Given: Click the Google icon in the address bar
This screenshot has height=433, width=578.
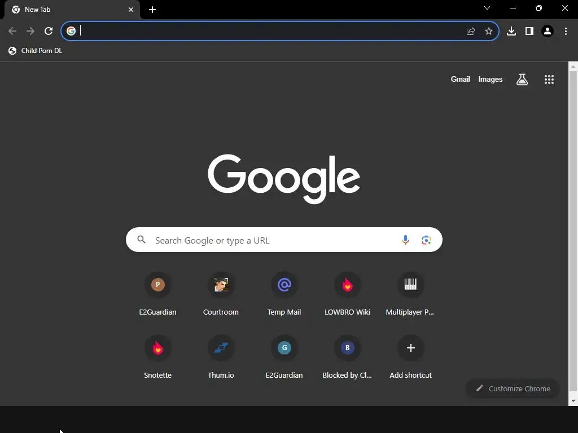Looking at the screenshot, I should click(71, 31).
